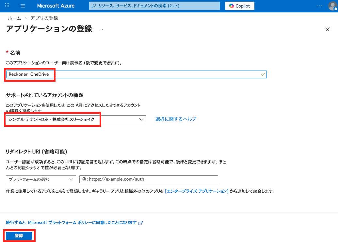Close the application registration pane
338x242 pixels.
(x=328, y=29)
